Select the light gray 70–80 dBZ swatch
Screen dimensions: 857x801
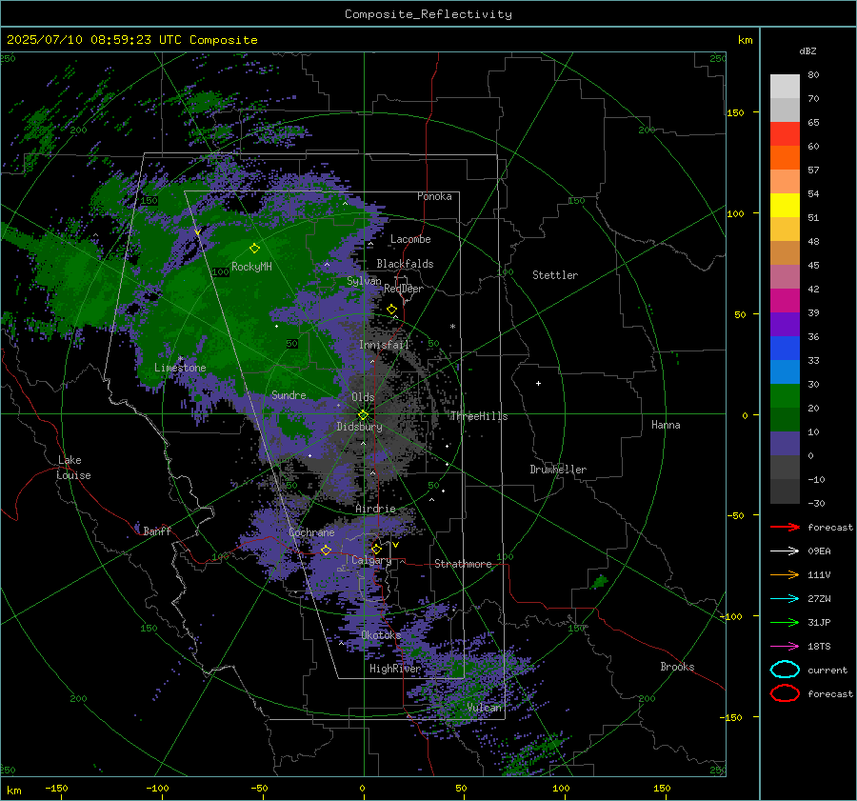(x=785, y=87)
